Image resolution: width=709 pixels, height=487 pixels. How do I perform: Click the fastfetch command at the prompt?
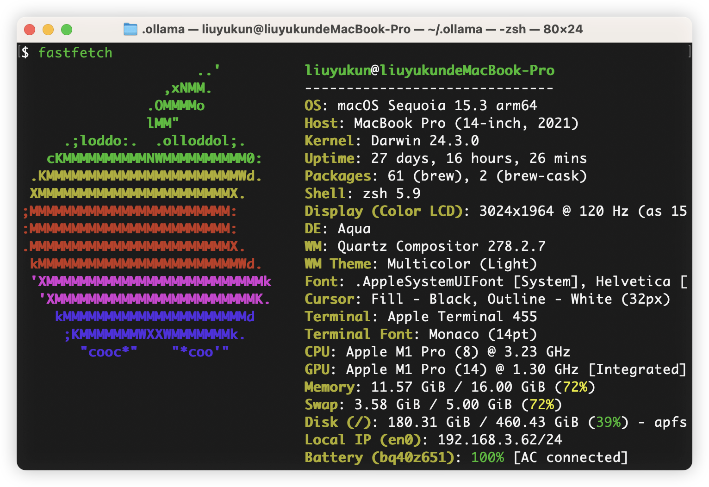[75, 53]
